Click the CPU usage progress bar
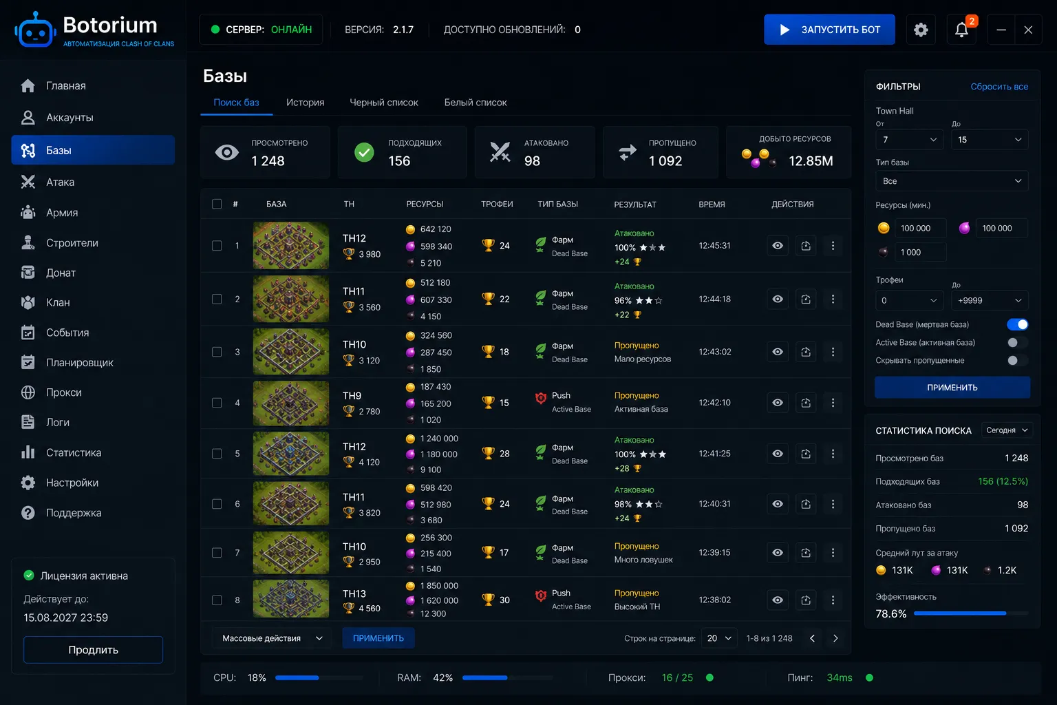The height and width of the screenshot is (705, 1057). point(319,677)
